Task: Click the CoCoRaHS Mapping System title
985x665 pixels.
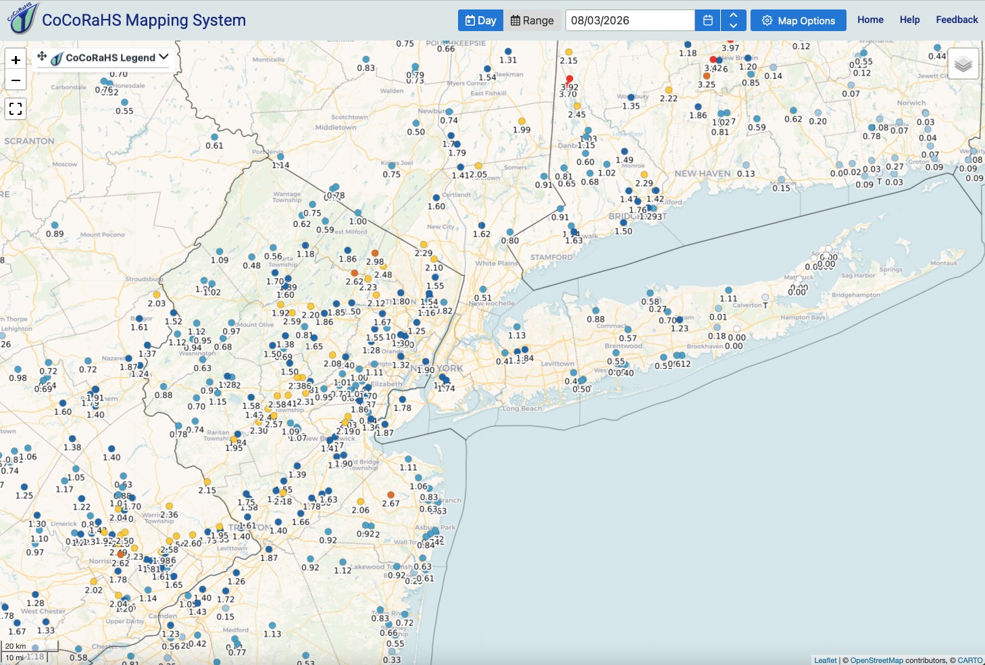Action: (x=144, y=20)
